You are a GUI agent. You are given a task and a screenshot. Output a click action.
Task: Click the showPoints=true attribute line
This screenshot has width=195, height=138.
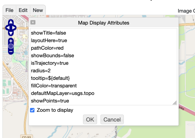click(50, 101)
